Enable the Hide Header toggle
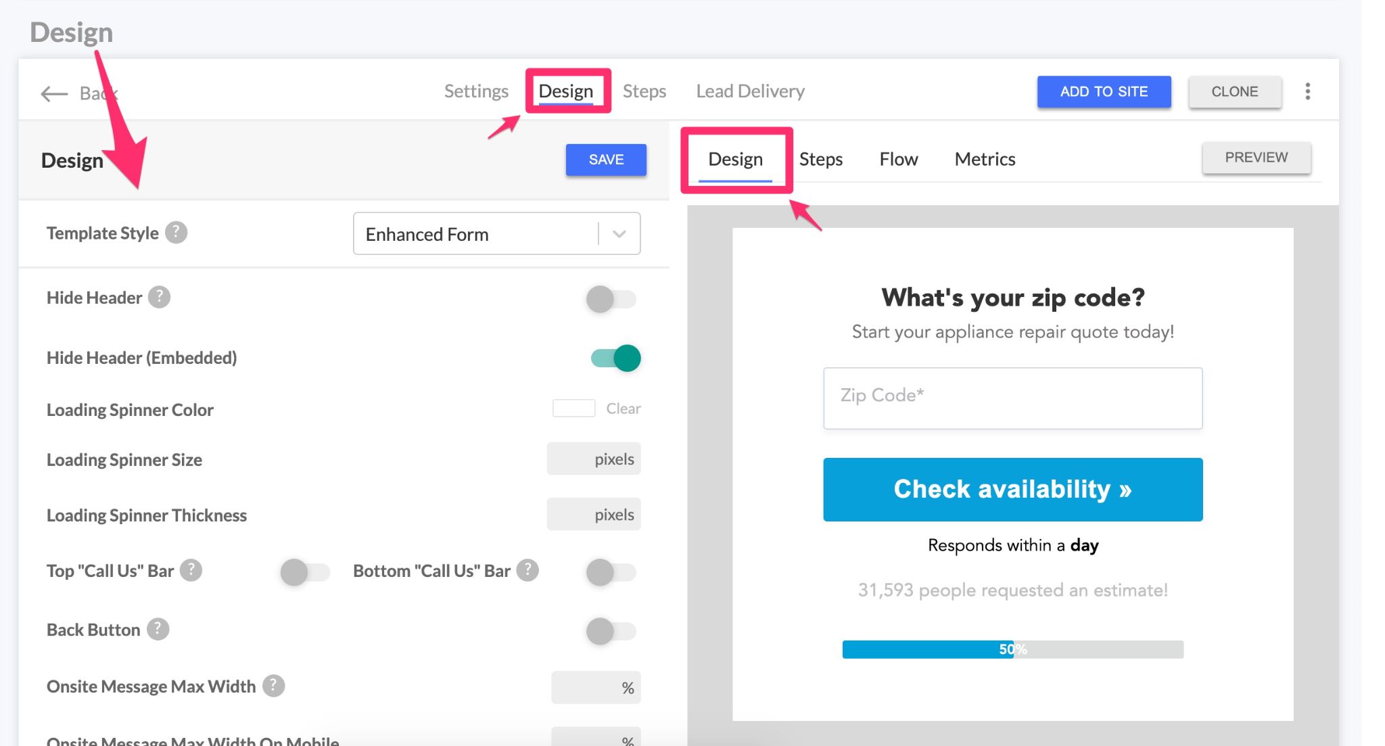This screenshot has height=746, width=1385. tap(611, 299)
